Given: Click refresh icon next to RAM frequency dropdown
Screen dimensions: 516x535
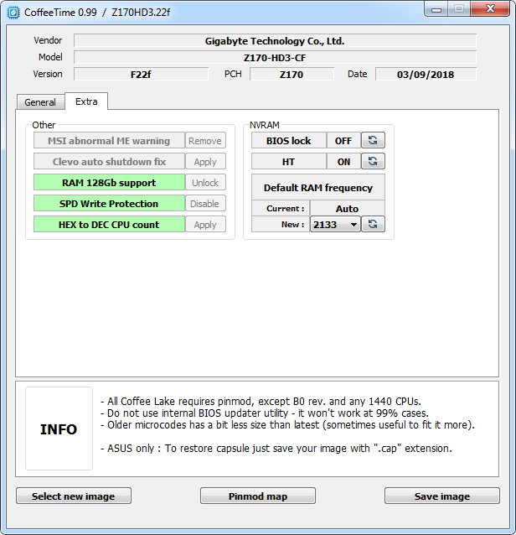Looking at the screenshot, I should point(374,224).
